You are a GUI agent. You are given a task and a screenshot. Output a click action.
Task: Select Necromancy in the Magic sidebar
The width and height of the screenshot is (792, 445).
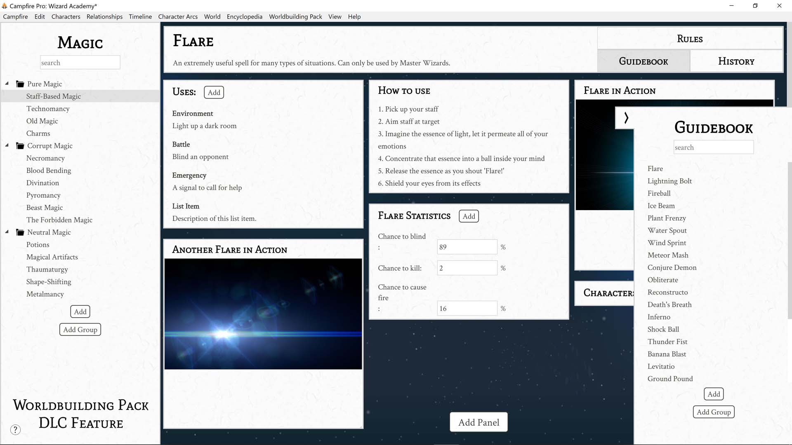46,158
